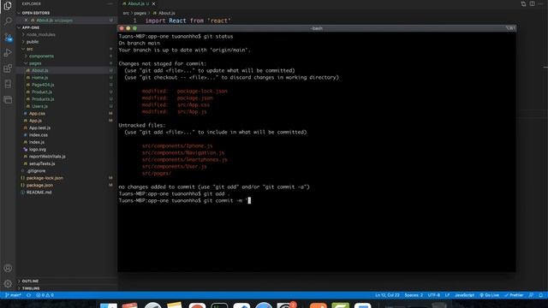Open the Run and Debug view
This screenshot has width=548, height=308.
pyautogui.click(x=8, y=53)
